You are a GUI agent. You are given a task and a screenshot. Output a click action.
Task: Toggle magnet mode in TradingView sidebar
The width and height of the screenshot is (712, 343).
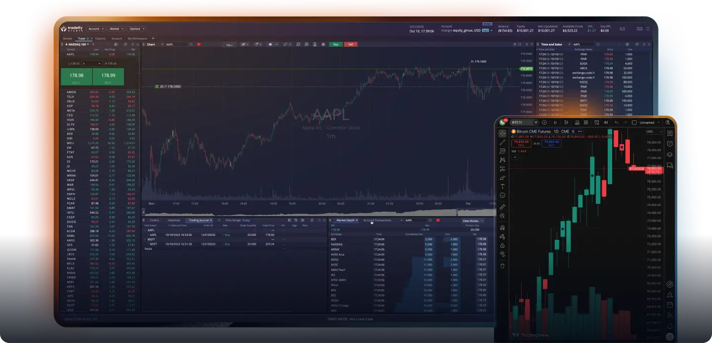point(502,228)
